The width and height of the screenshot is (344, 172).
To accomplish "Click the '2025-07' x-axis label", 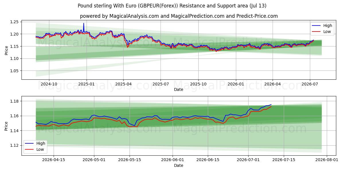I will point(160,84).
